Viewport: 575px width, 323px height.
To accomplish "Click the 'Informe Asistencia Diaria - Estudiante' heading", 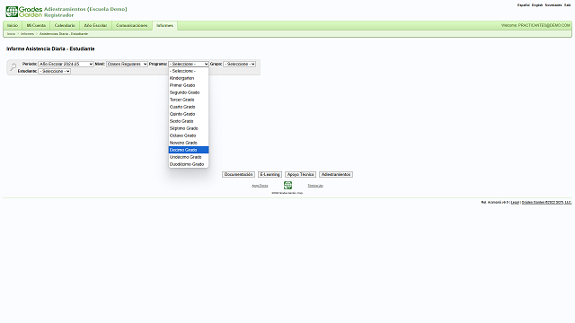I will (x=50, y=48).
